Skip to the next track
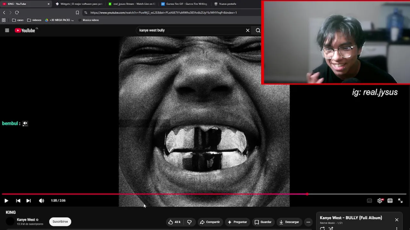The width and height of the screenshot is (410, 230). point(29,201)
